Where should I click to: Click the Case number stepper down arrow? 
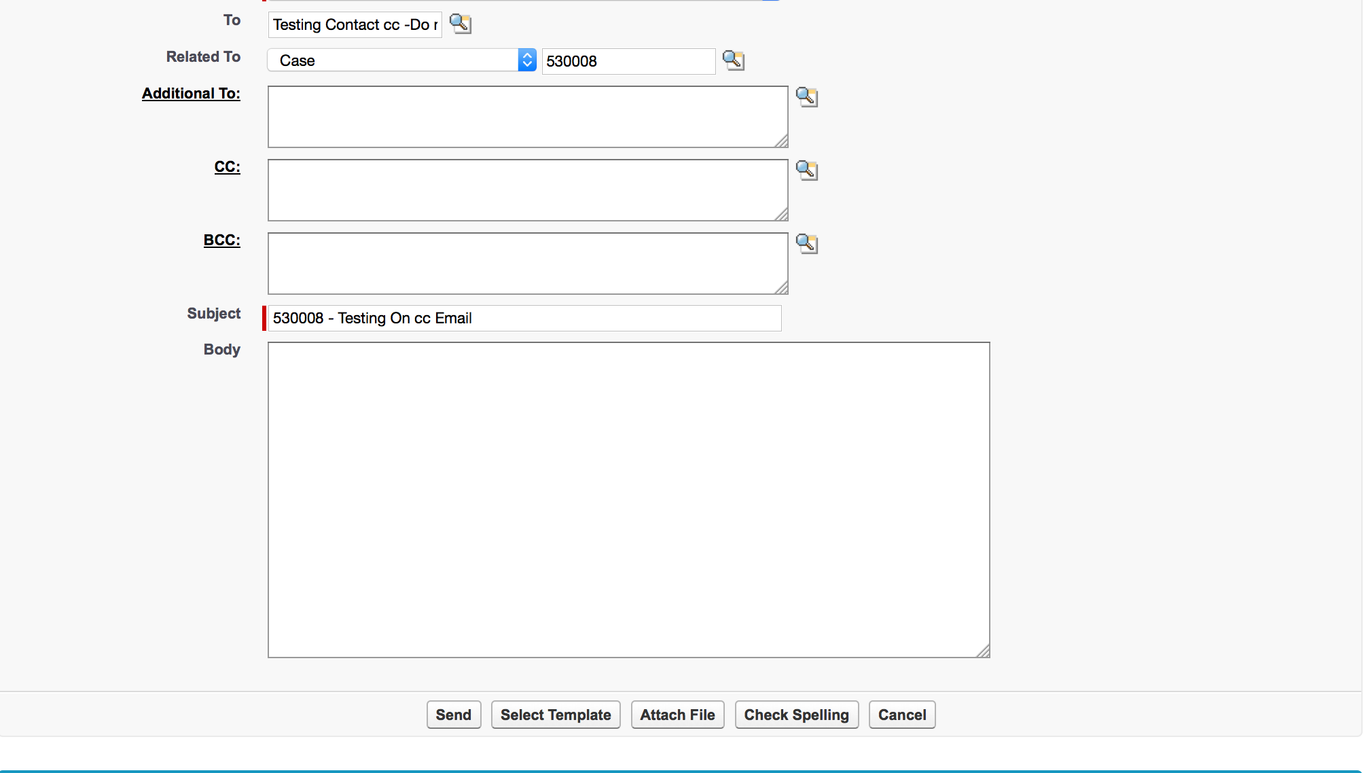point(526,64)
